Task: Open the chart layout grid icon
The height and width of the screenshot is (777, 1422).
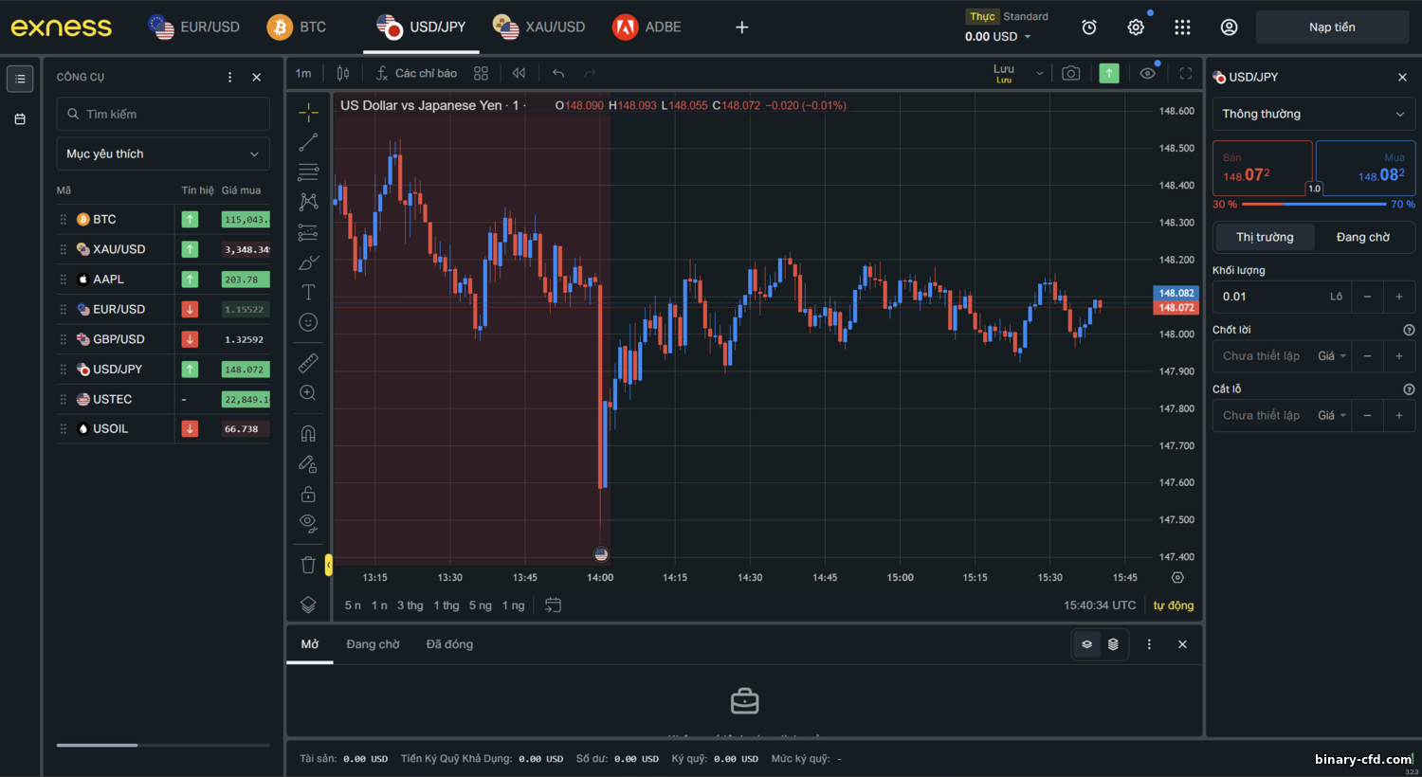Action: [x=481, y=73]
